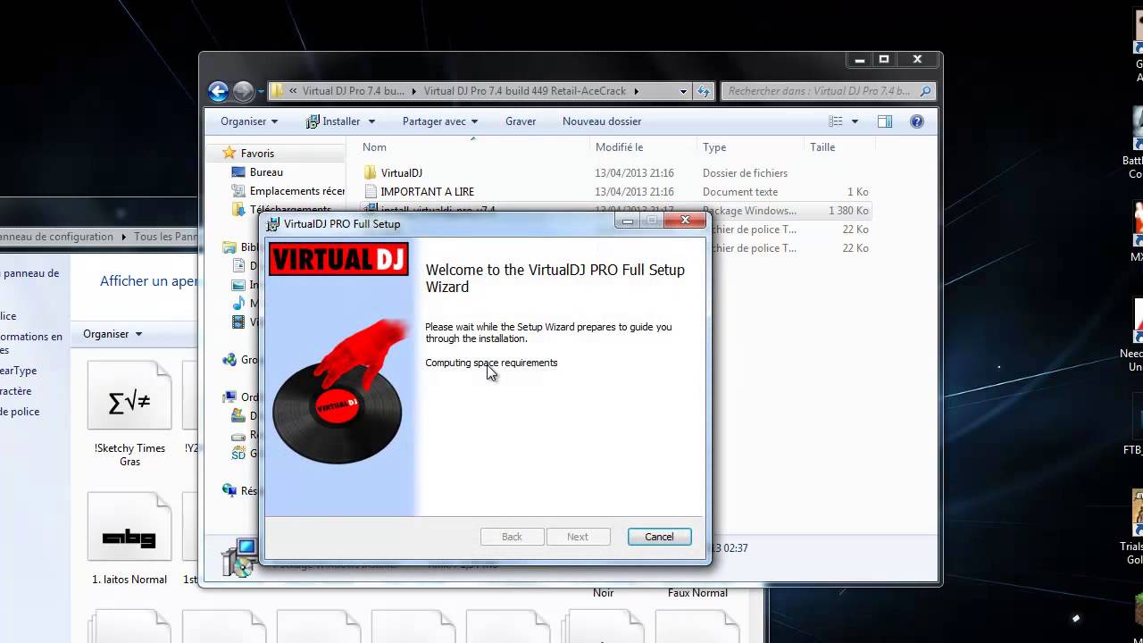Screen dimensions: 1143x643
Task: Click Graver in the toolbar
Action: coord(521,121)
